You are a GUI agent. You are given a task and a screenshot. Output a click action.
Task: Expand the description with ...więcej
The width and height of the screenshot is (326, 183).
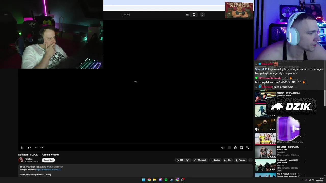48,175
